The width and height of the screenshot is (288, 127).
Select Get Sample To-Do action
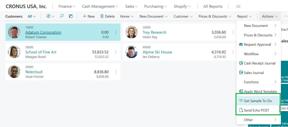tap(258, 101)
